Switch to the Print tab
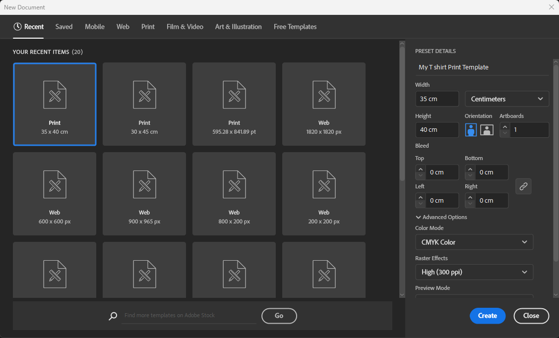The width and height of the screenshot is (559, 338). click(x=148, y=26)
